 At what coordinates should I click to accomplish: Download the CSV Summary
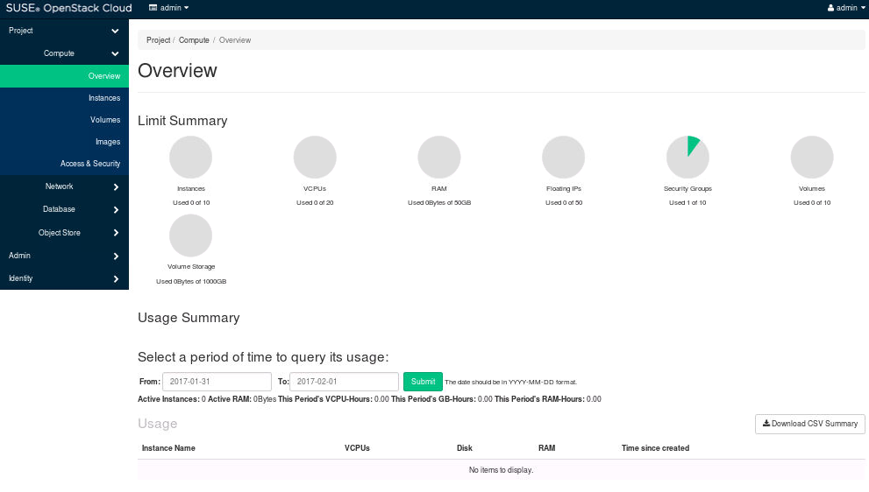point(809,424)
